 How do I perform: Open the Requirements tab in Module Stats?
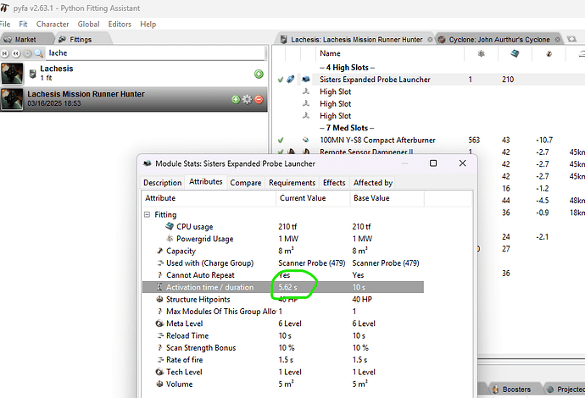point(292,183)
